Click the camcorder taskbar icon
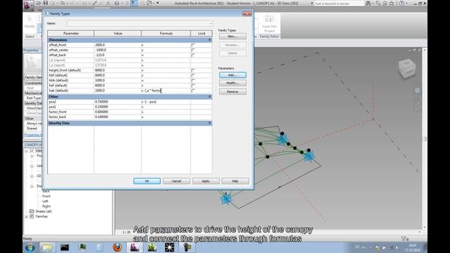 click(187, 247)
